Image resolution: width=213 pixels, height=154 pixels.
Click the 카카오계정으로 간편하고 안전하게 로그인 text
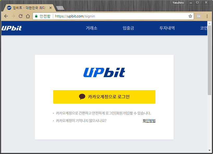104,113
